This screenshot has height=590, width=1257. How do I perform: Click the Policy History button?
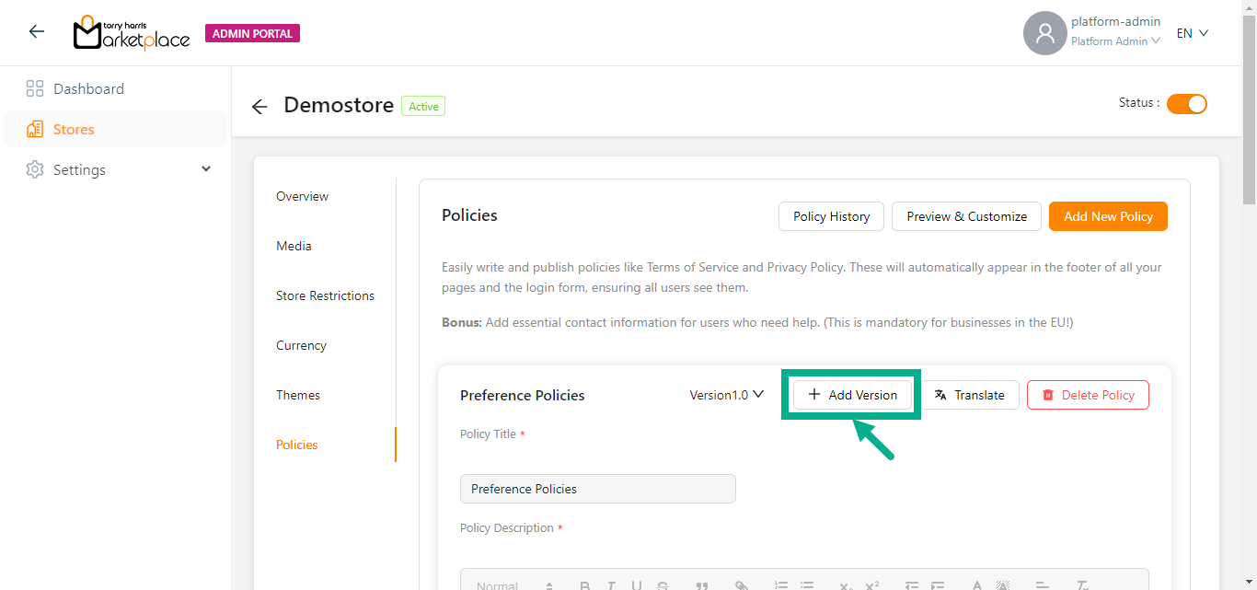tap(831, 216)
